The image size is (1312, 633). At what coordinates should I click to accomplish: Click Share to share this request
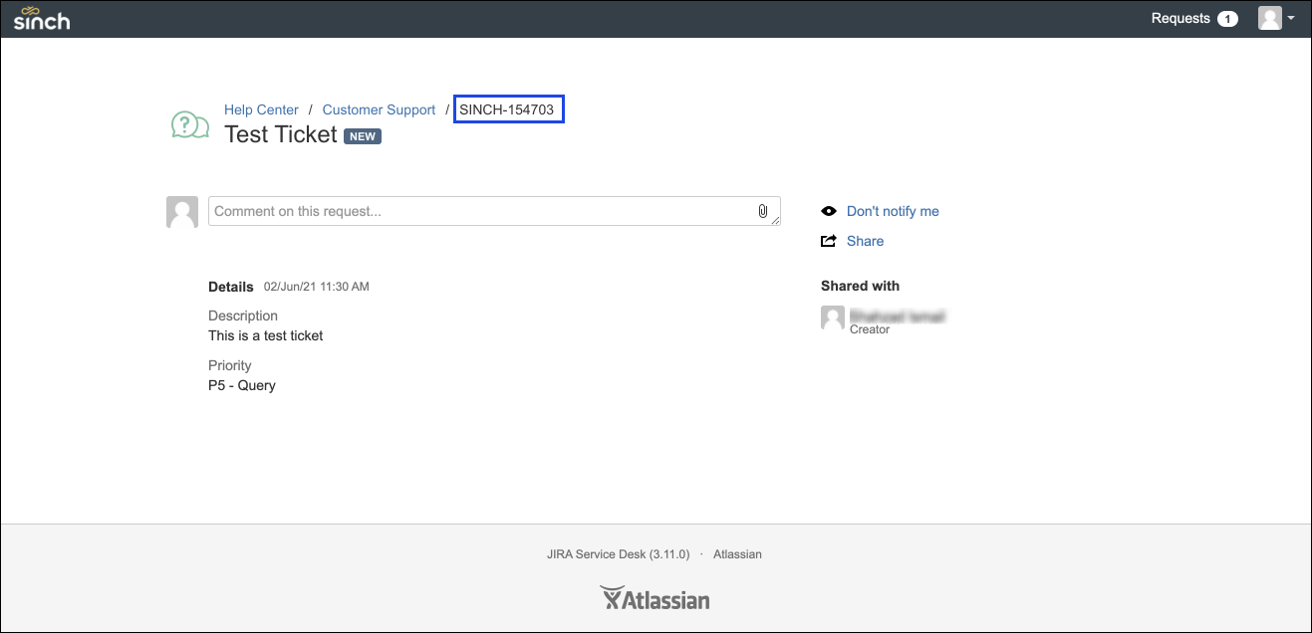[864, 240]
